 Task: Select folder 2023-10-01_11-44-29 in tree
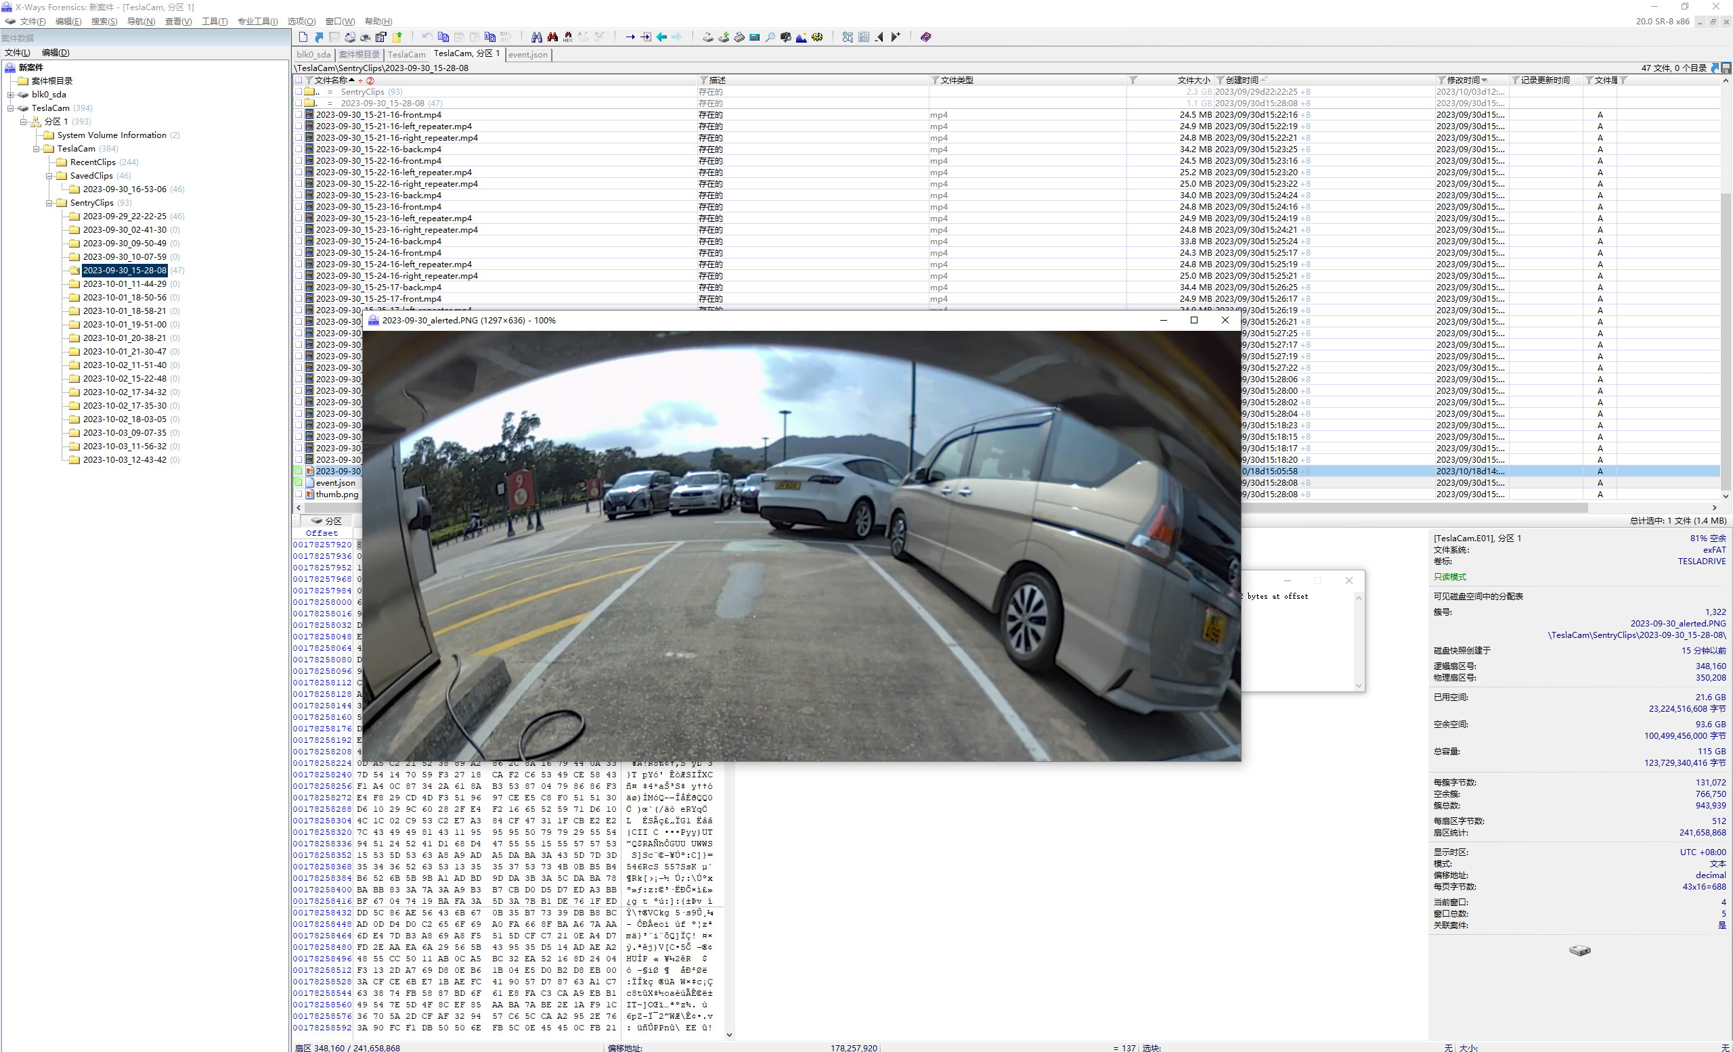click(x=125, y=284)
